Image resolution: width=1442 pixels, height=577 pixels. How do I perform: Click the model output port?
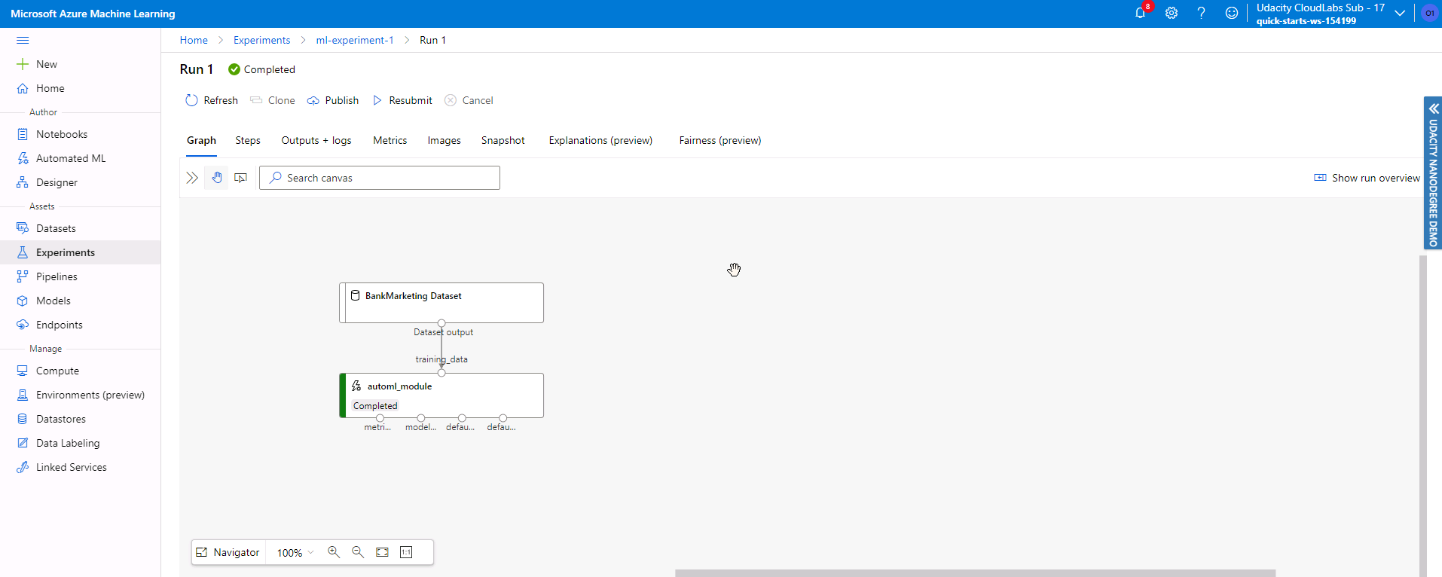point(421,418)
